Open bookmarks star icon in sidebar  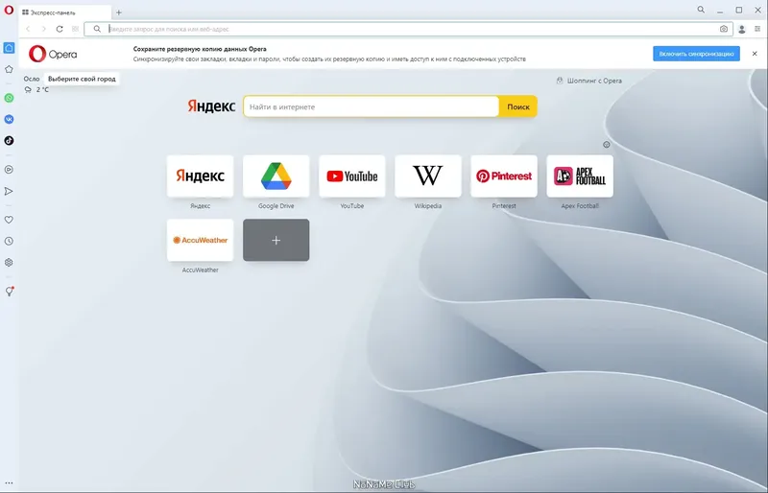tap(9, 69)
